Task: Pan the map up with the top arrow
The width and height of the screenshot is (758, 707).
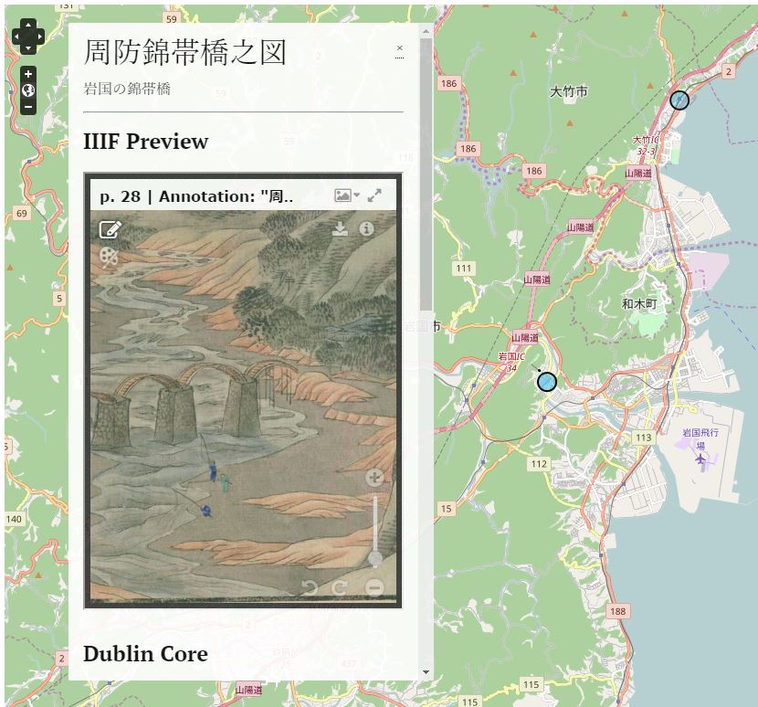Action: click(28, 26)
